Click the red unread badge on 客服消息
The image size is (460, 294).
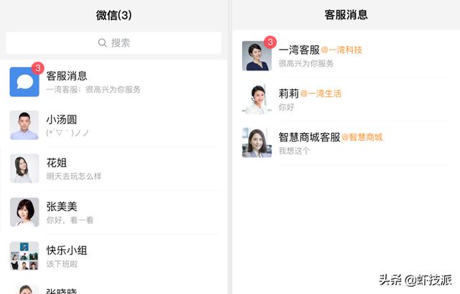38,68
